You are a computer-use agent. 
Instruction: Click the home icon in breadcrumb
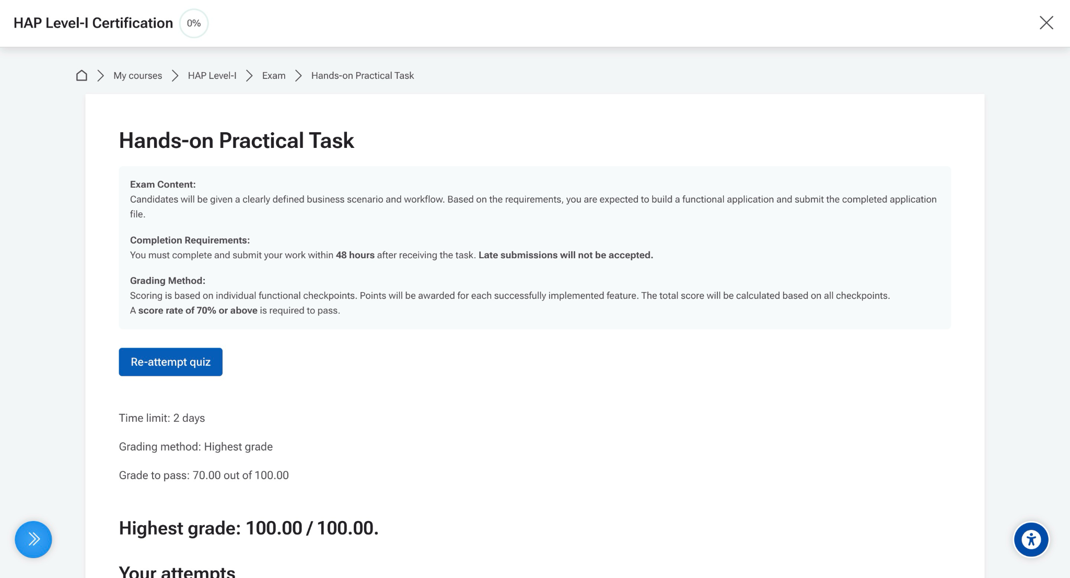coord(82,75)
